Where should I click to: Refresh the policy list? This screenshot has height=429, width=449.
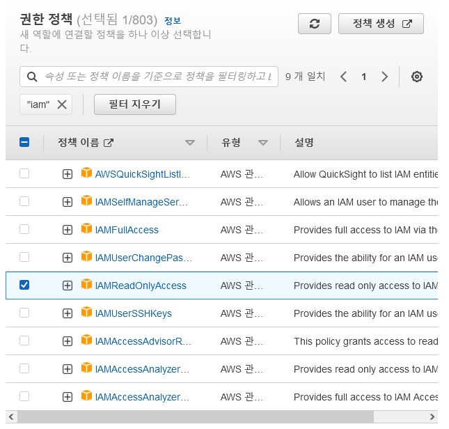tap(314, 24)
